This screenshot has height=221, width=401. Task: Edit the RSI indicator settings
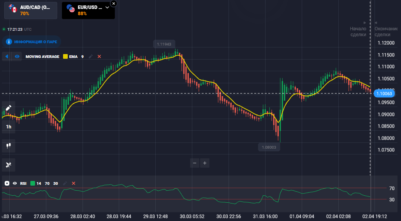(65, 183)
